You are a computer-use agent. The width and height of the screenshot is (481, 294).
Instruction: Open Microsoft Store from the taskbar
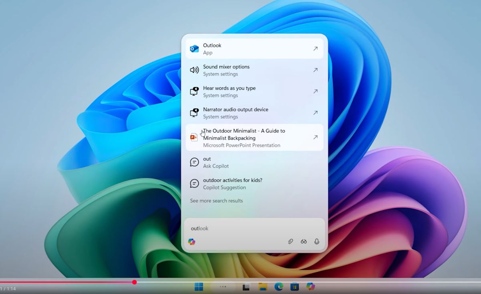tap(295, 286)
